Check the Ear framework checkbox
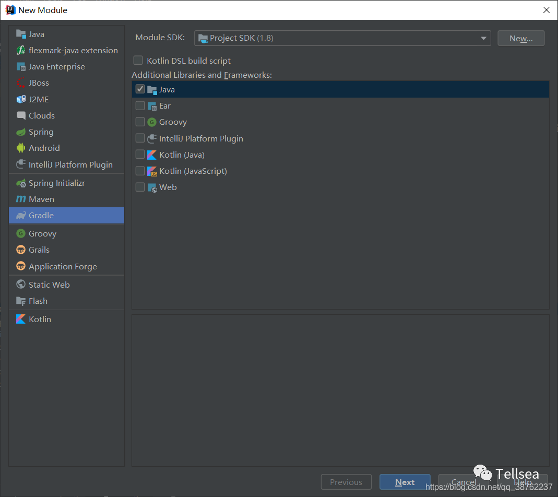Image resolution: width=558 pixels, height=497 pixels. click(x=140, y=105)
